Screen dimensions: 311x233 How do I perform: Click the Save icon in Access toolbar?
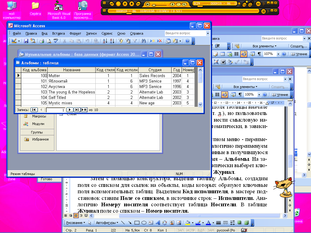click(x=26, y=41)
